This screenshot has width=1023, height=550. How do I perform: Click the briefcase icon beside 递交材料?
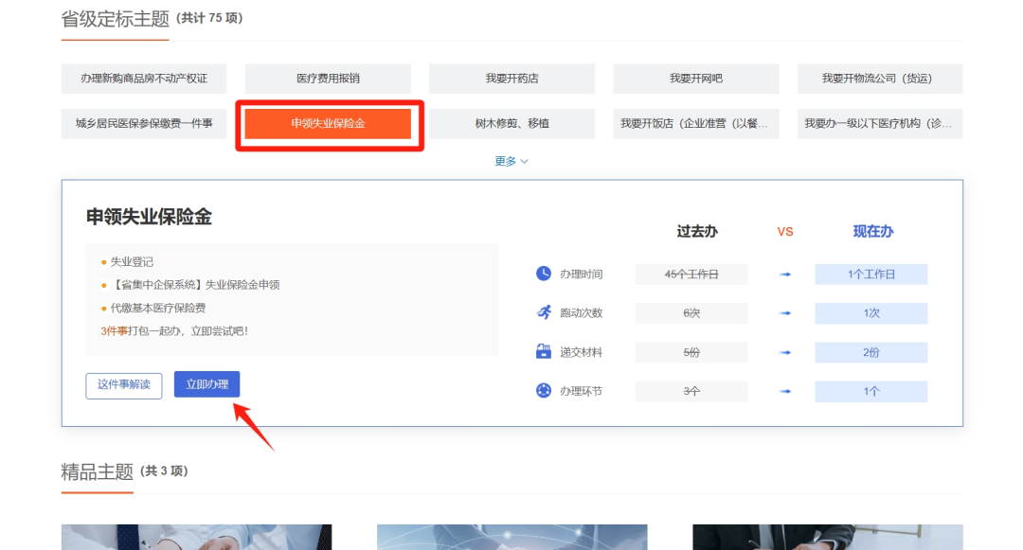point(544,352)
